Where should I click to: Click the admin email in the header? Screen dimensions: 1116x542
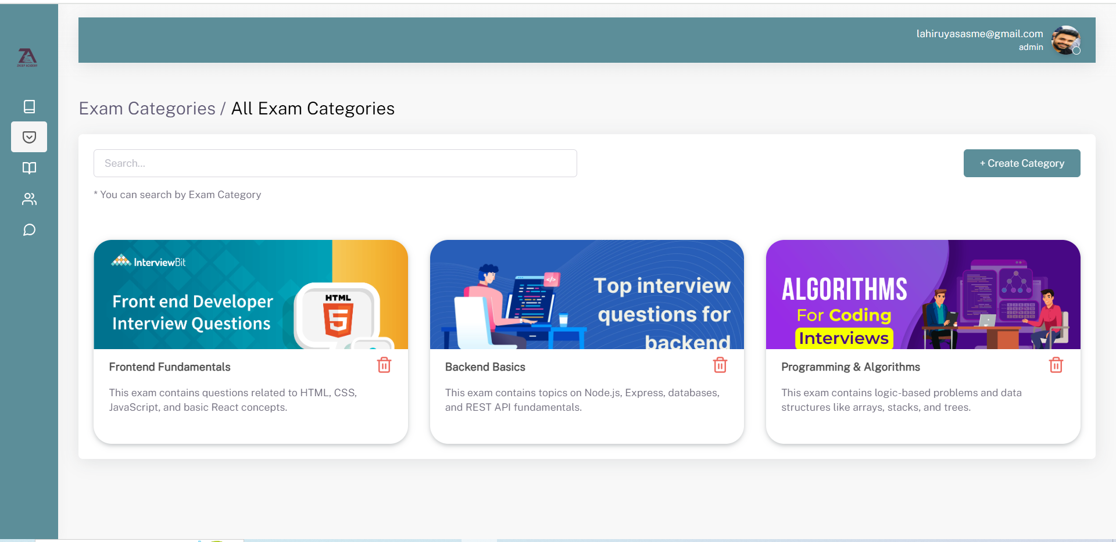pos(979,34)
